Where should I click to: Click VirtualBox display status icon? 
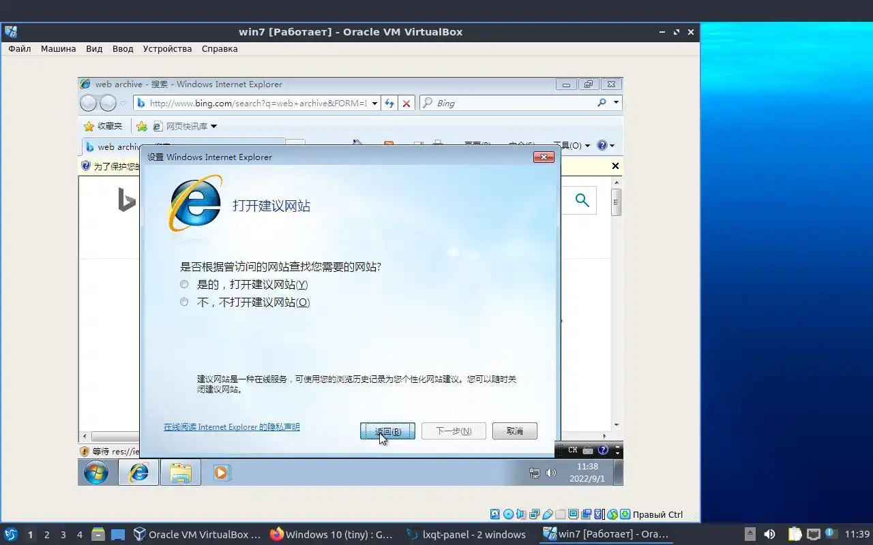click(x=574, y=514)
